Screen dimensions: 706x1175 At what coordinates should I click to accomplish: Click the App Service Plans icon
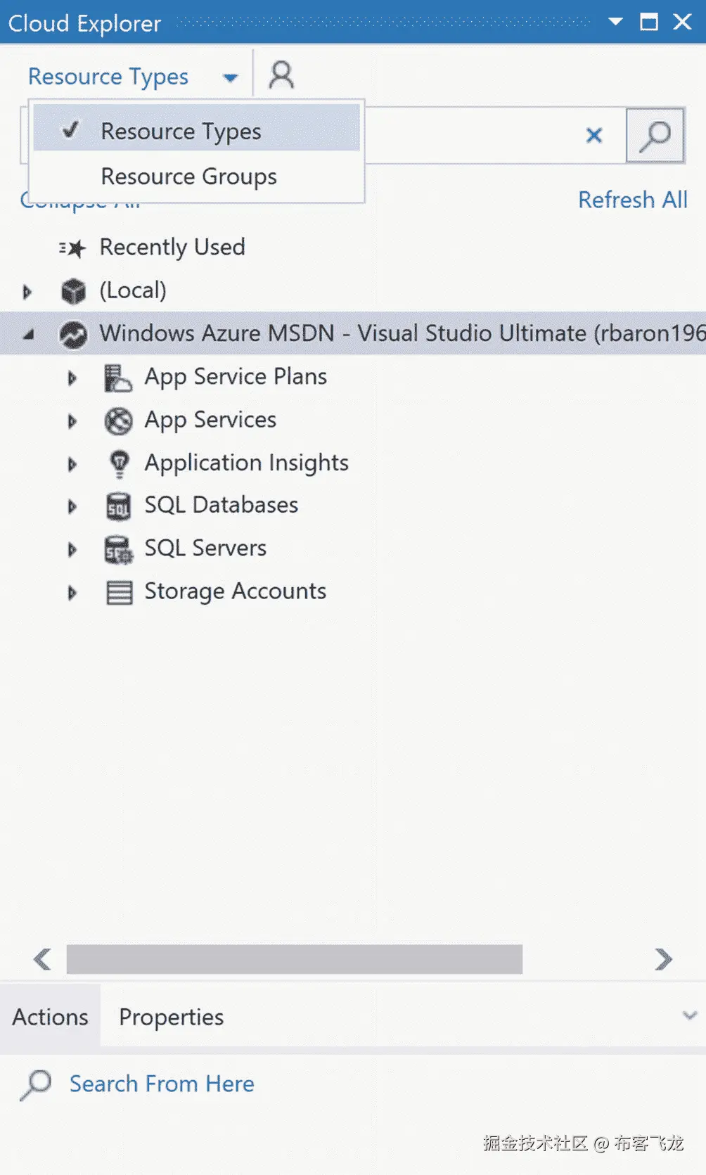[118, 378]
